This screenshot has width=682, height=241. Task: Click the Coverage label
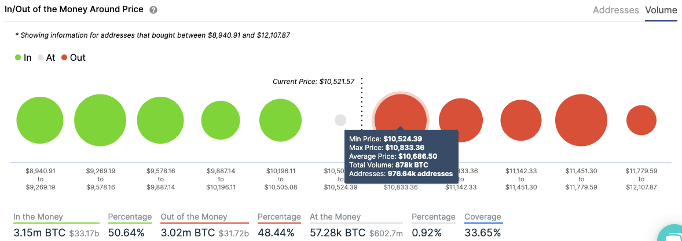[x=483, y=217]
